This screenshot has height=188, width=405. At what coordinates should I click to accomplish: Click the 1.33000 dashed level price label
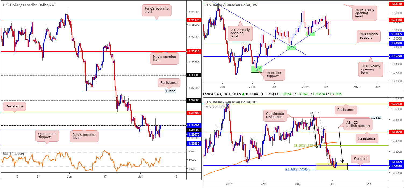194,75
